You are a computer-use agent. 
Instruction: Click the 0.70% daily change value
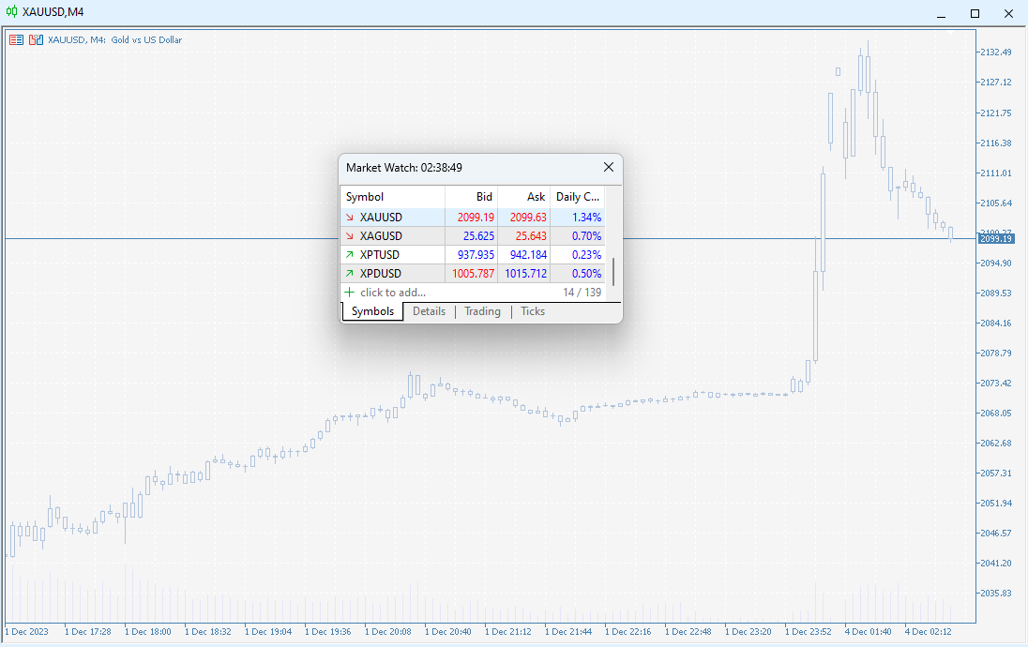coord(586,236)
